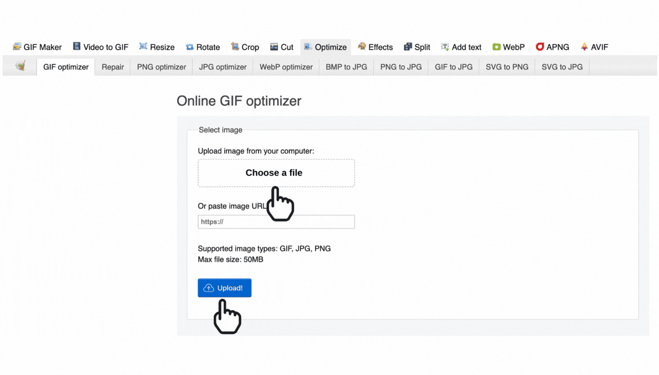Open the PNG optimizer tab
The width and height of the screenshot is (659, 375).
click(162, 67)
